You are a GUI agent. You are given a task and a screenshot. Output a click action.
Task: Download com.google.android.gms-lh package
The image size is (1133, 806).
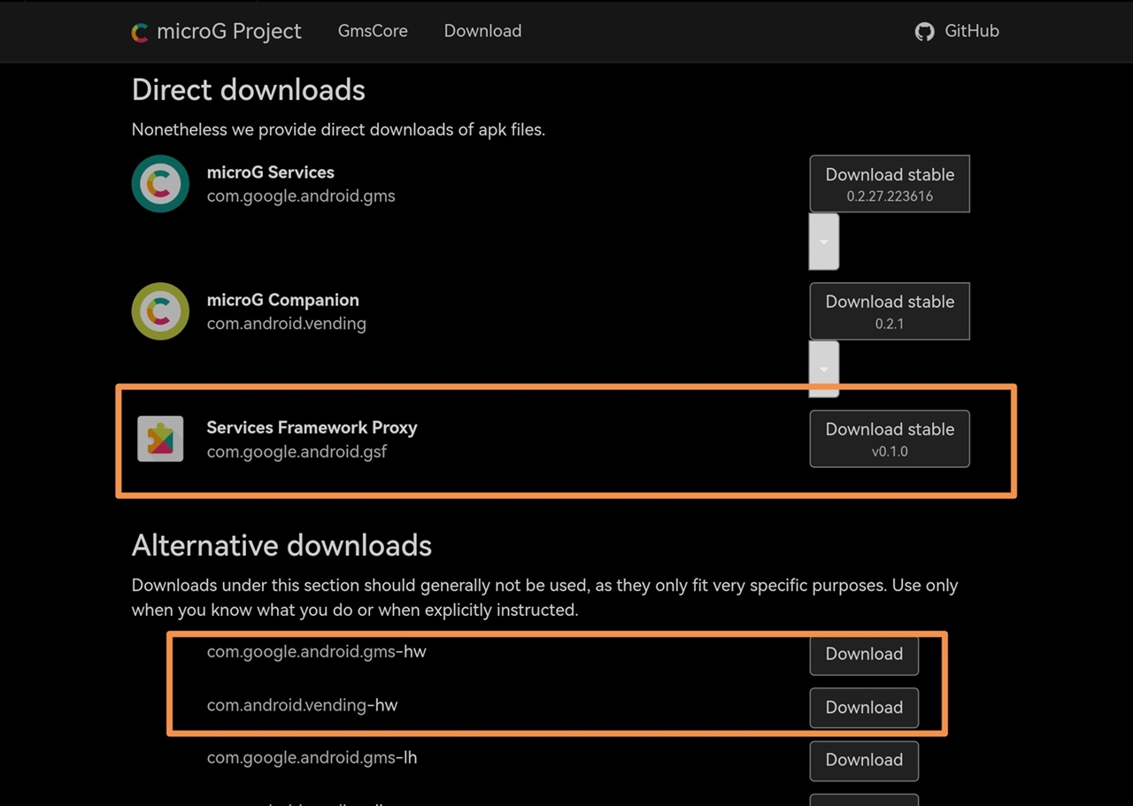click(864, 761)
